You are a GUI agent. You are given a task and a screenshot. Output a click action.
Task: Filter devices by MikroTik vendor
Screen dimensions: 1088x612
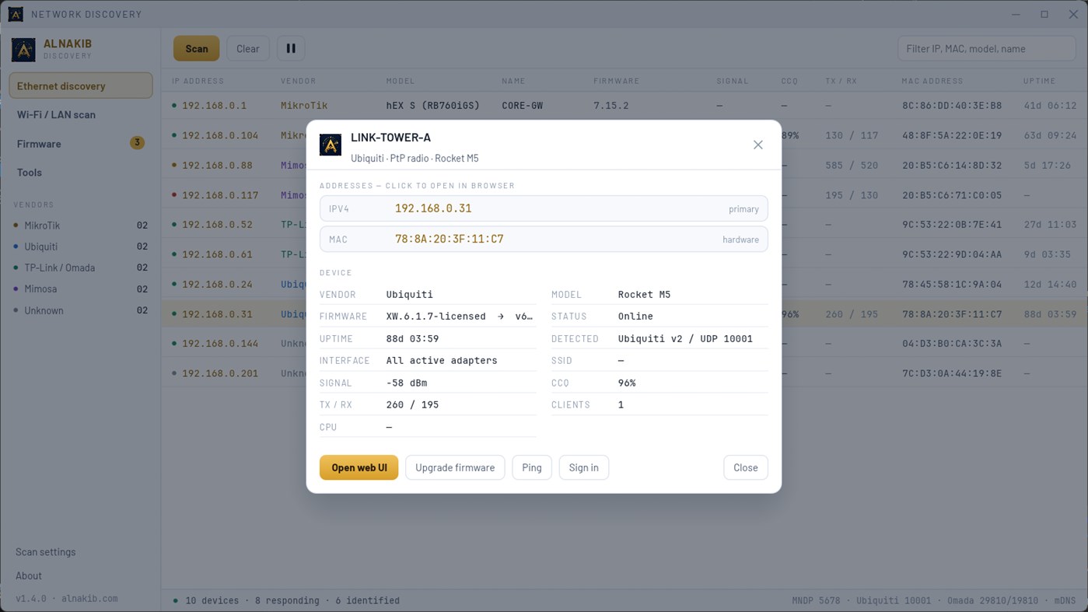[x=81, y=226]
